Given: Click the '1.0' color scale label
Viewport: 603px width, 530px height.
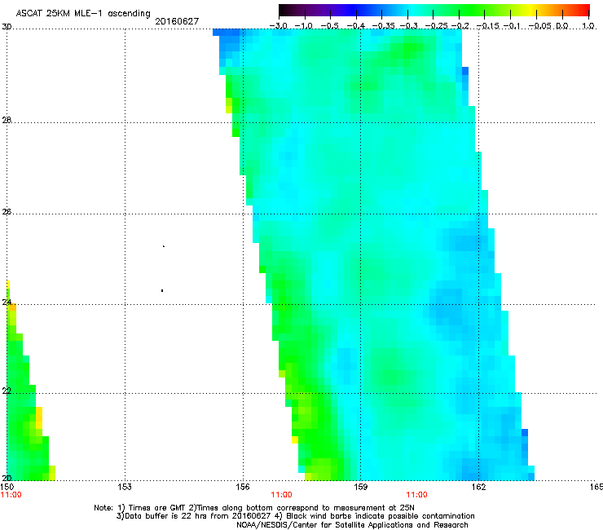Looking at the screenshot, I should (x=588, y=26).
